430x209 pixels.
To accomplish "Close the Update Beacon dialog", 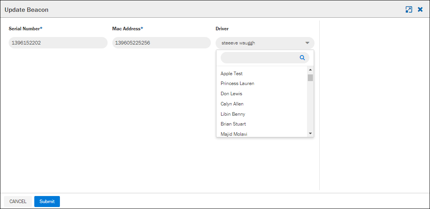I will [420, 9].
